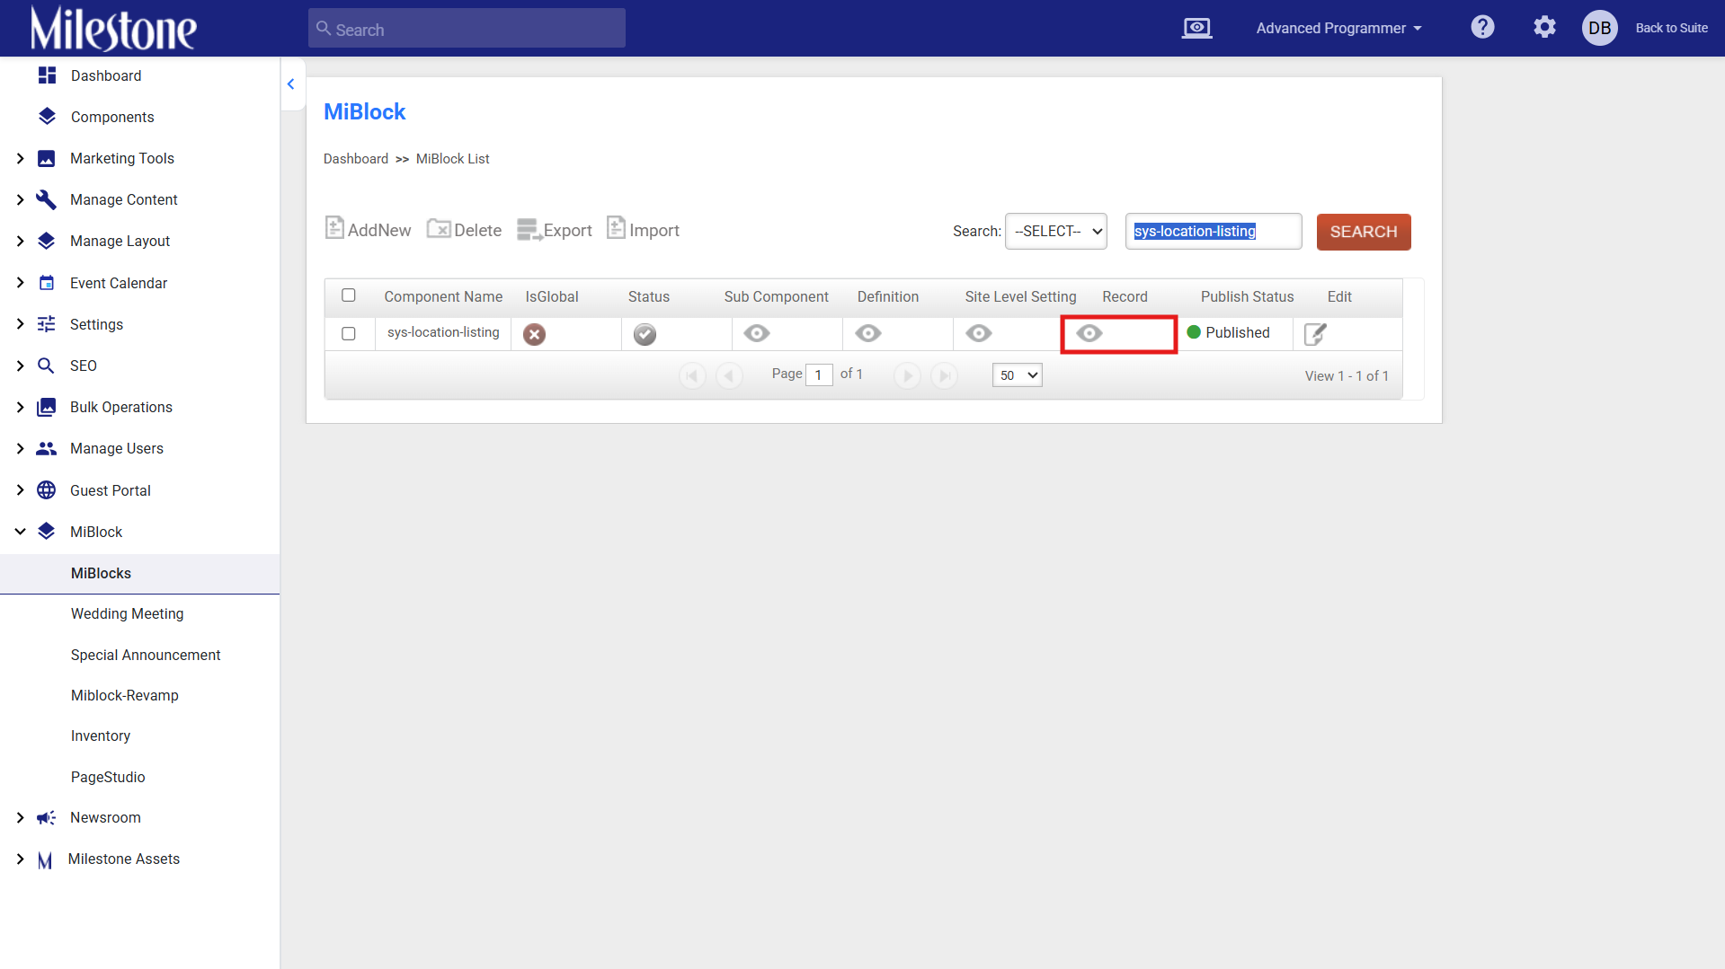Click the Milestone logo
This screenshot has height=969, width=1725.
tap(113, 28)
